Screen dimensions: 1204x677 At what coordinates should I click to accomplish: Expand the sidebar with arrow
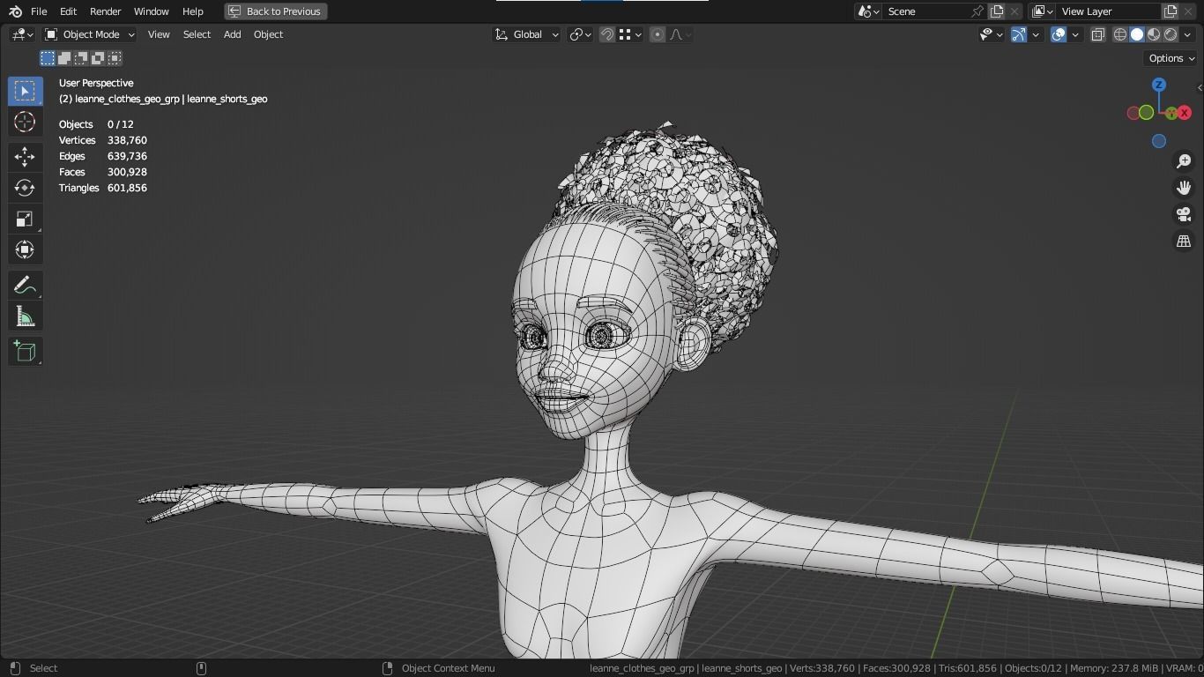(1200, 87)
